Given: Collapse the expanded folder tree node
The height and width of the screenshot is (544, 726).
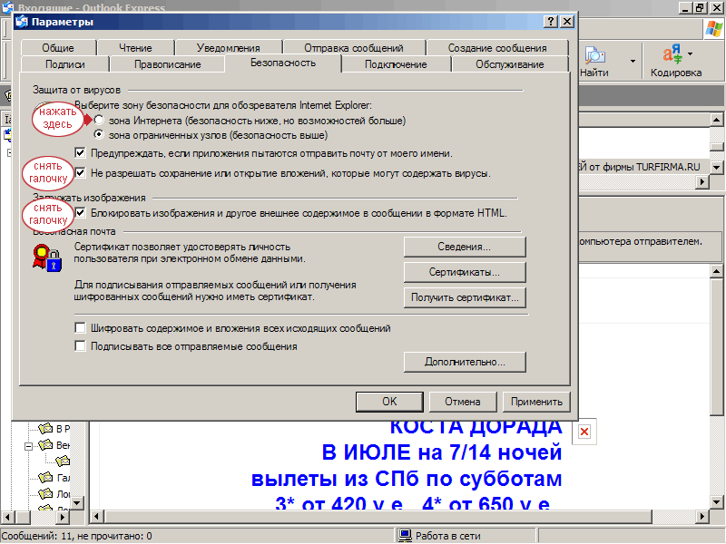Looking at the screenshot, I should click(x=30, y=445).
